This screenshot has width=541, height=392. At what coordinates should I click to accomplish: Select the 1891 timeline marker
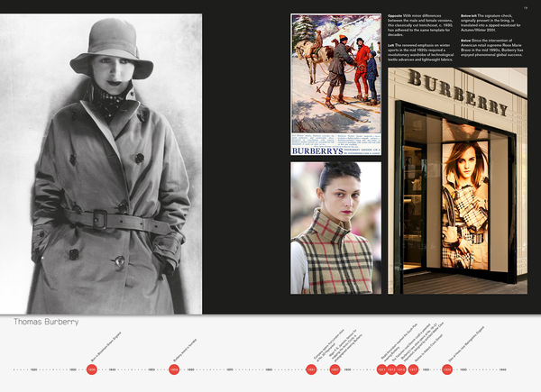point(311,369)
